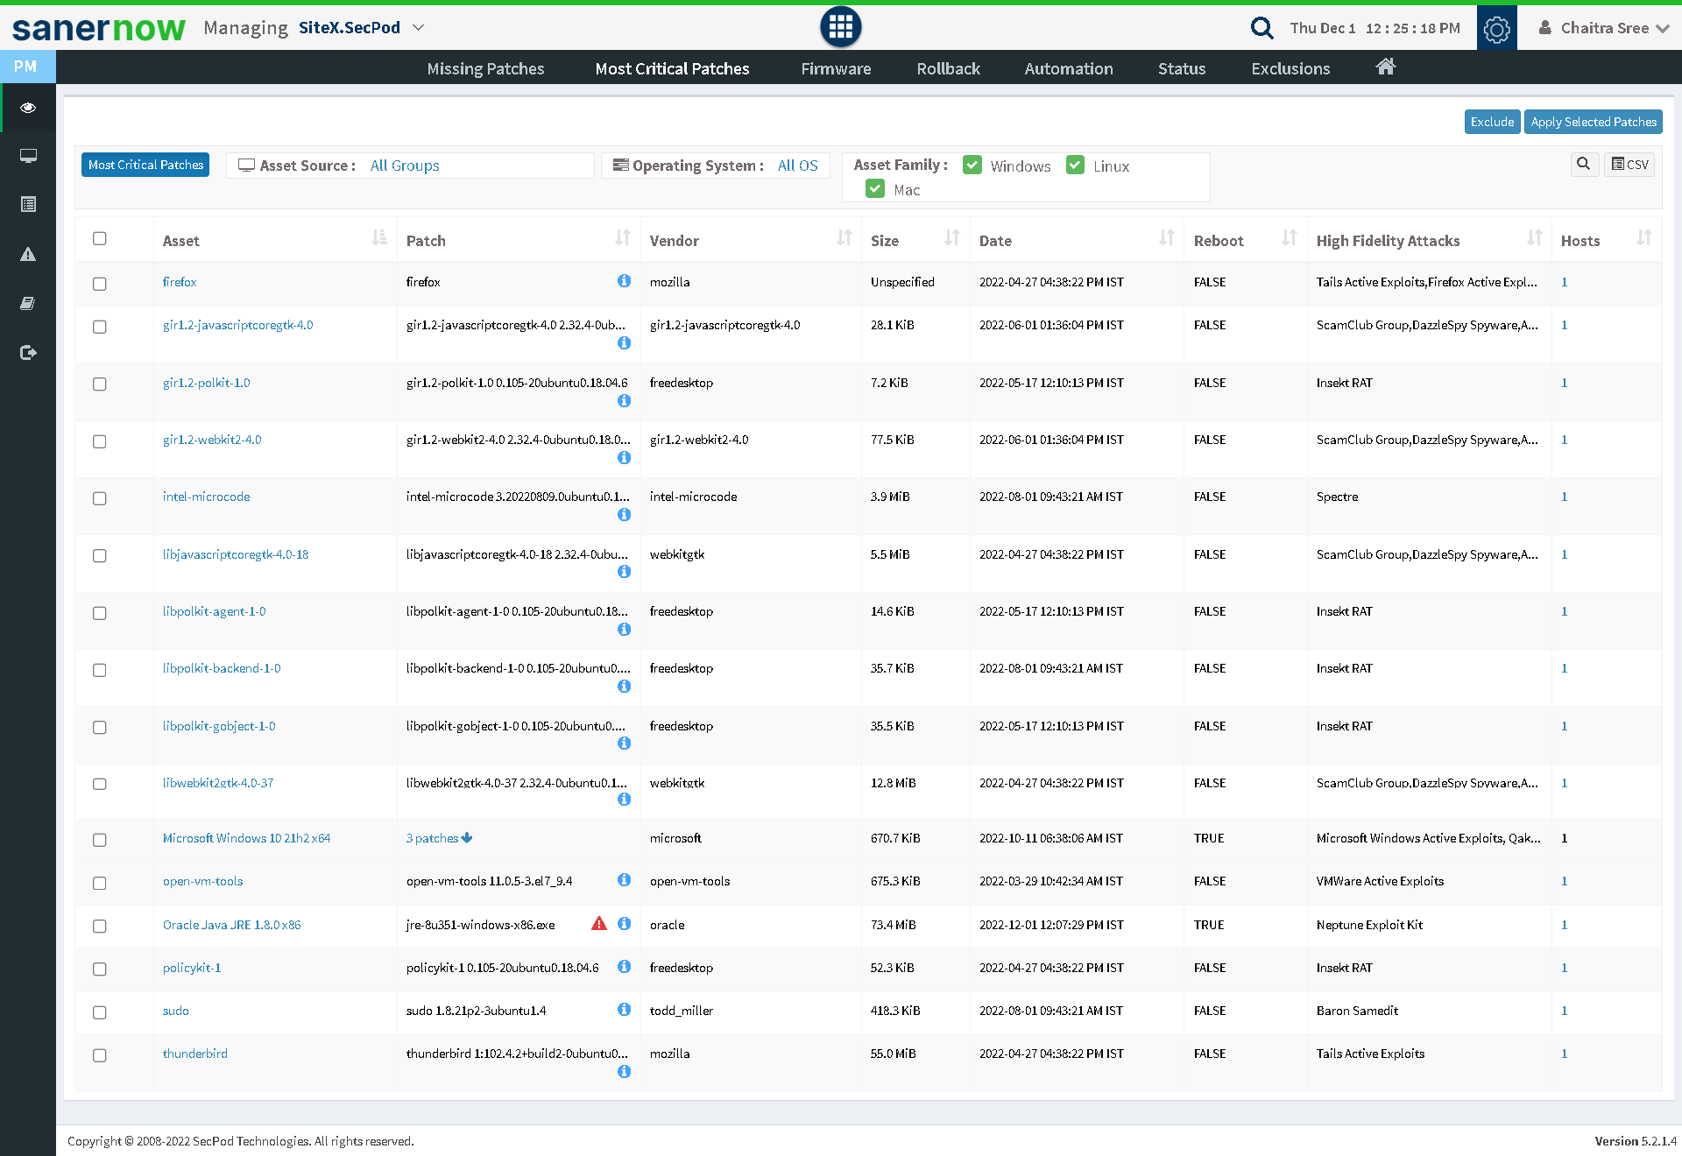This screenshot has width=1682, height=1156.
Task: Open the open-vm-tools asset link
Action: [202, 881]
